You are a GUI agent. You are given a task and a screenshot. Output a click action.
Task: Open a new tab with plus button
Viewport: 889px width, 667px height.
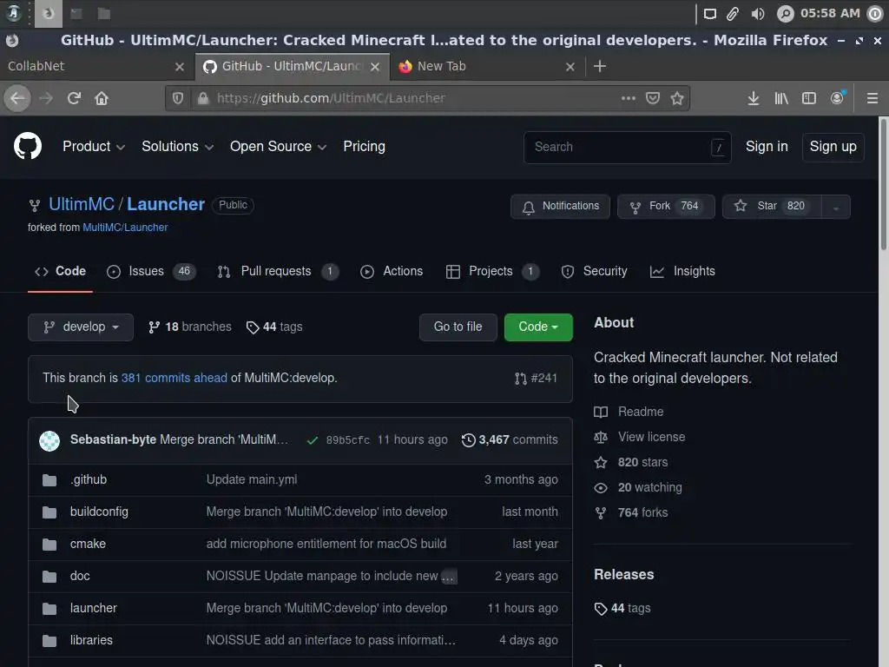599,66
